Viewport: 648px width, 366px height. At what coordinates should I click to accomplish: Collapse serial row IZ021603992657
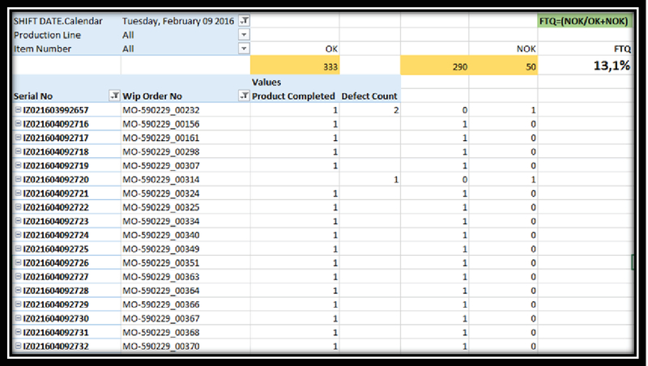click(18, 110)
